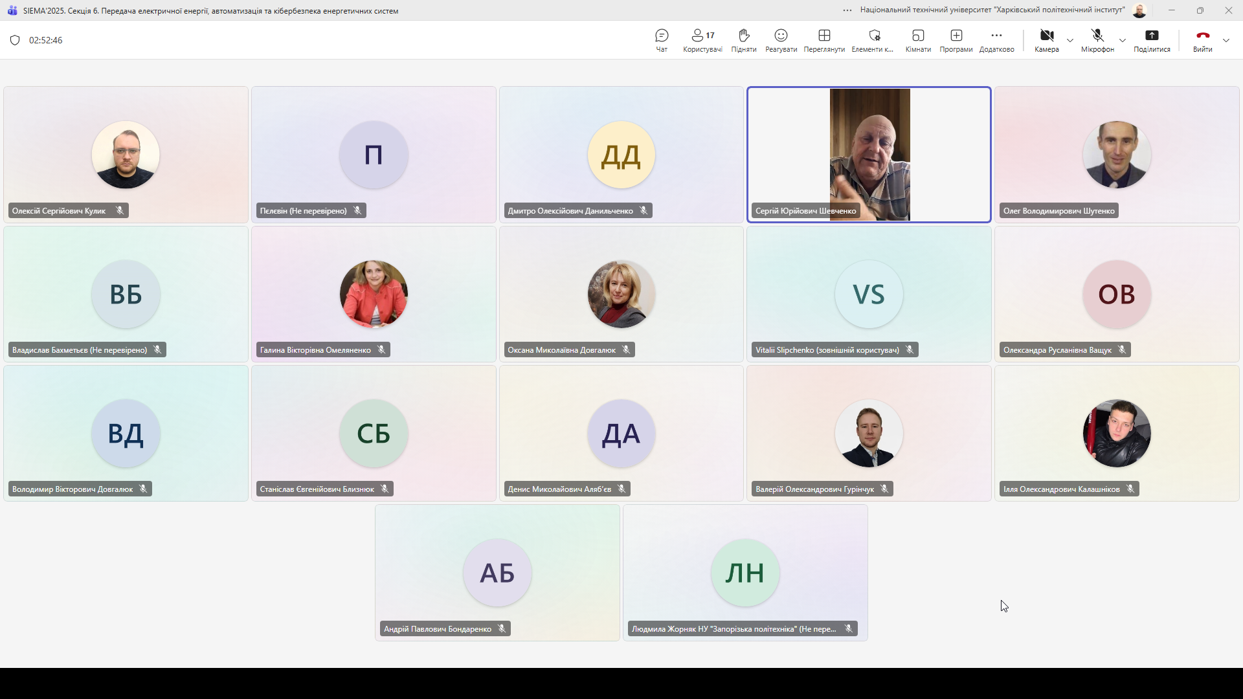Leave the meeting with the red button

(1202, 39)
